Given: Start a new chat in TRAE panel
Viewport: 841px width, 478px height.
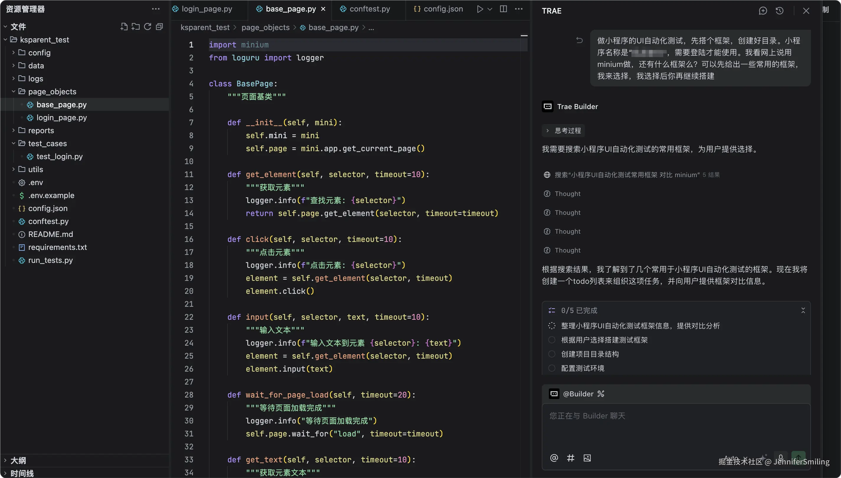Looking at the screenshot, I should click(763, 11).
